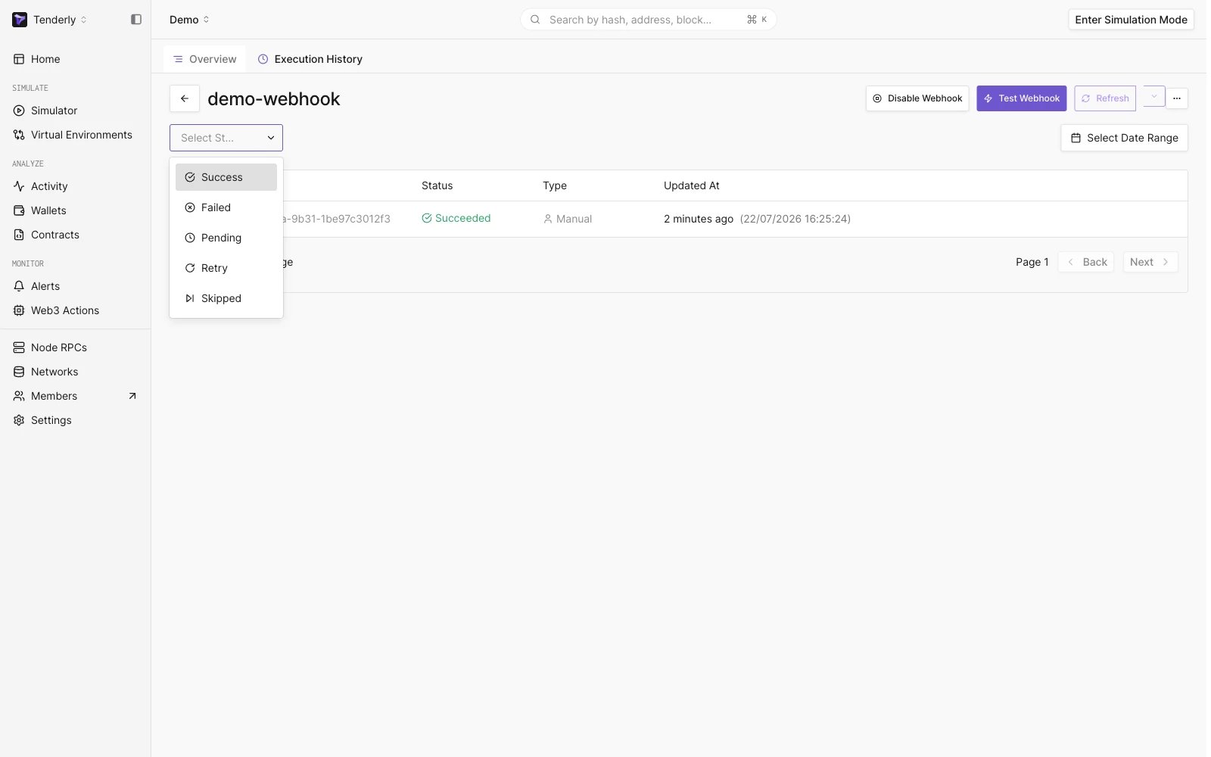Toggle the Select Status dropdown
This screenshot has height=757, width=1211.
coord(226,138)
